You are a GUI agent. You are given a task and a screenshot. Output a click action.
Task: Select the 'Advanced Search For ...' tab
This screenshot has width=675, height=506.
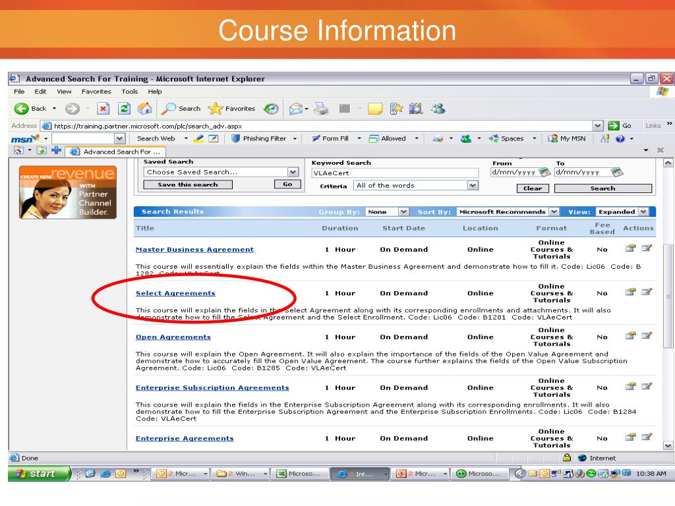pos(115,152)
